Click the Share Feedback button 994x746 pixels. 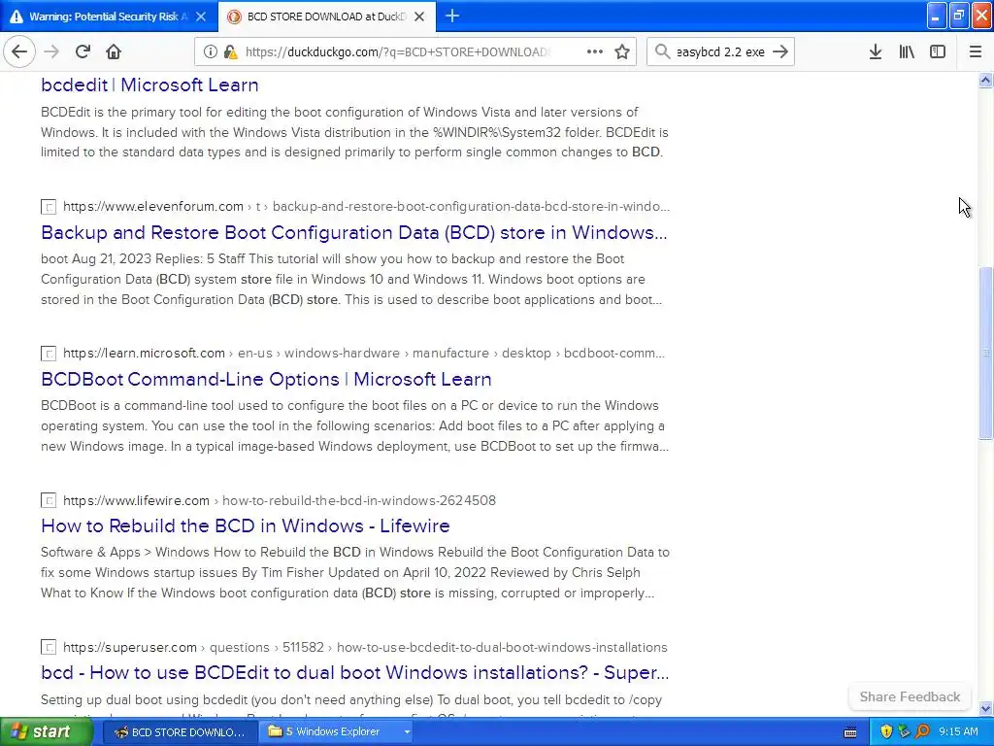[910, 696]
